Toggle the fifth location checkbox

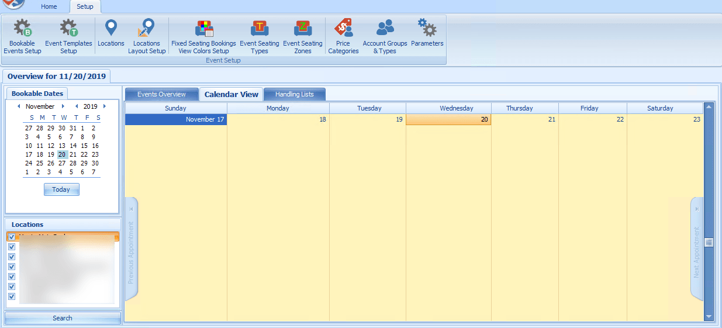point(12,277)
